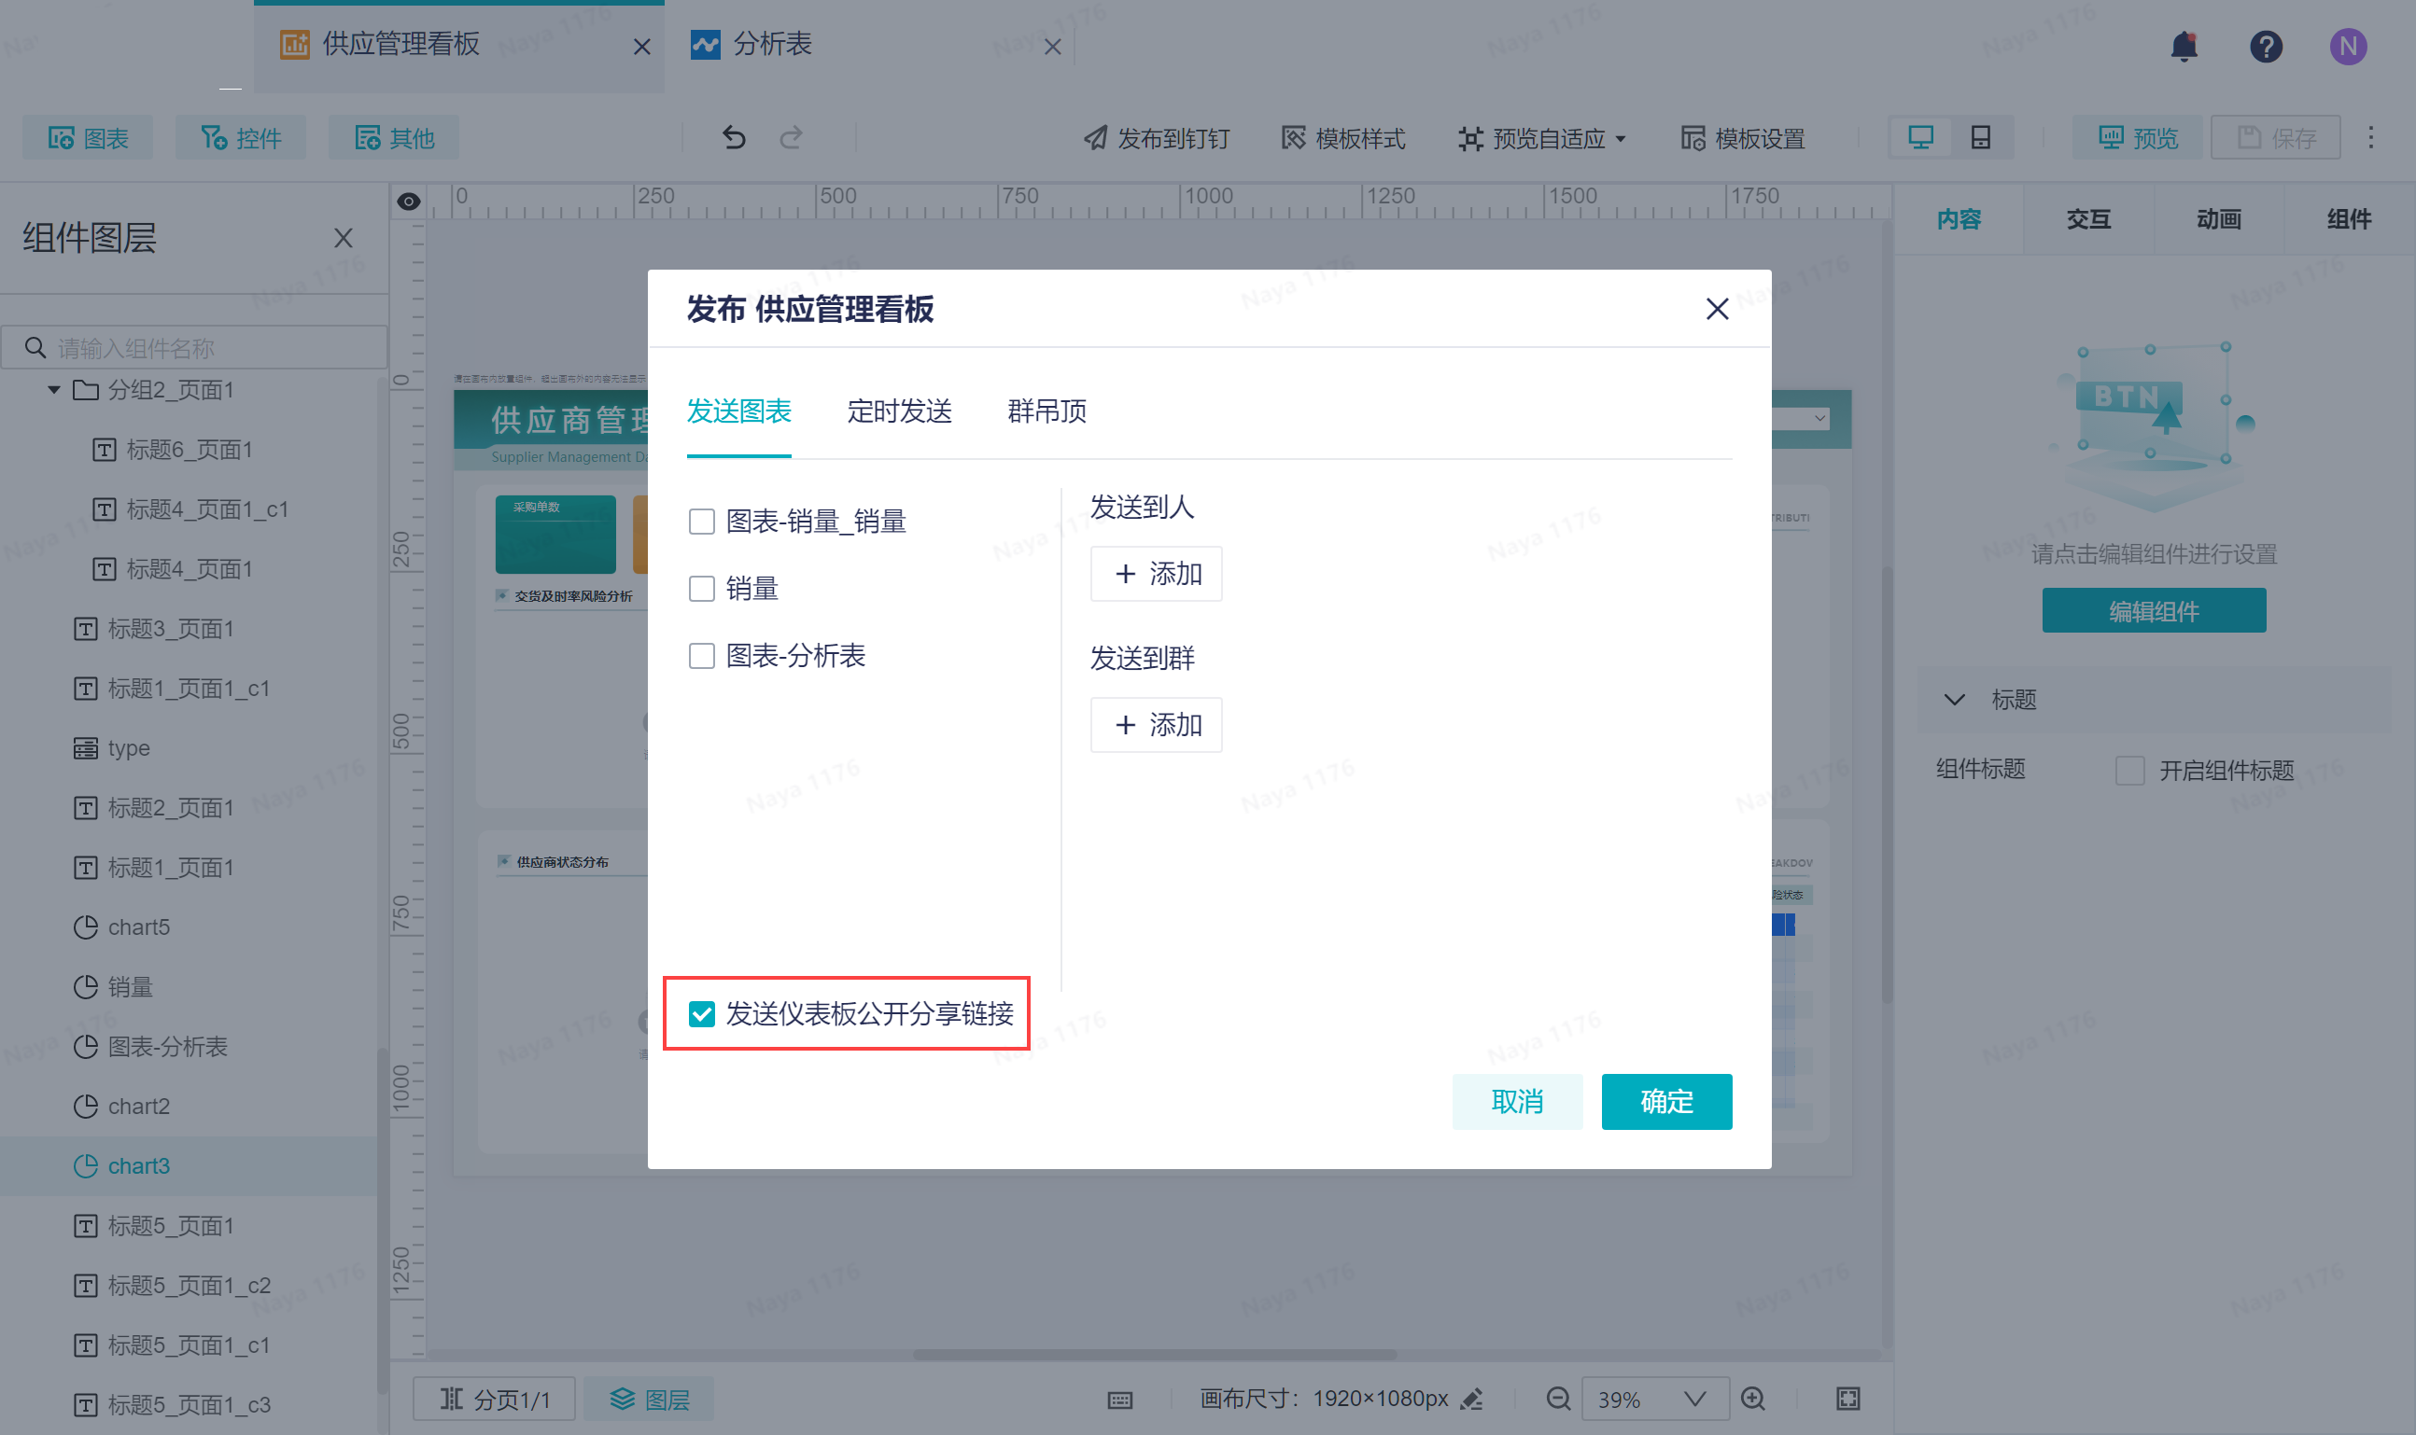Open the 预览自适应 dropdown
The height and width of the screenshot is (1435, 2416).
pos(1542,138)
